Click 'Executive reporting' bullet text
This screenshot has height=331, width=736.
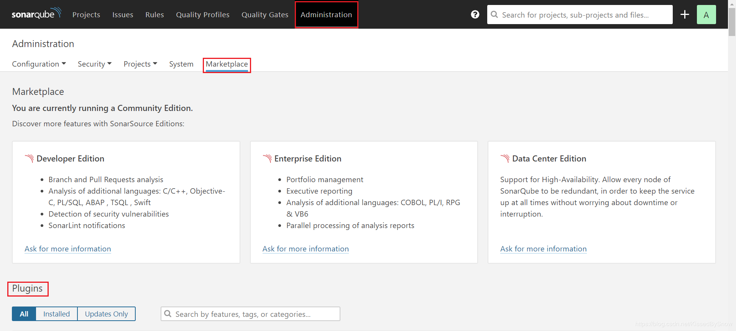click(x=319, y=191)
